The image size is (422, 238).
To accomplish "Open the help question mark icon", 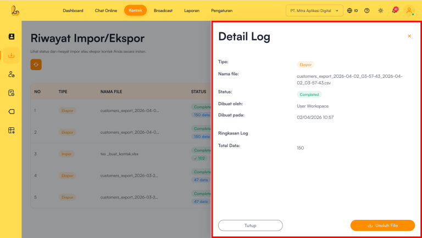I will 367,10.
